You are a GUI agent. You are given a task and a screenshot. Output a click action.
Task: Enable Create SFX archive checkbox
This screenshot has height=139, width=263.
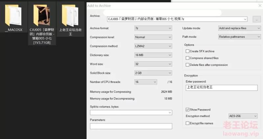188,51
